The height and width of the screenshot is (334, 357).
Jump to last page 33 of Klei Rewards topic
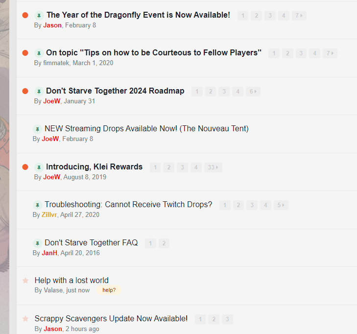[213, 167]
